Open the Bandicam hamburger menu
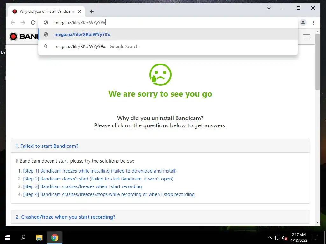The image size is (326, 244). coord(307,37)
